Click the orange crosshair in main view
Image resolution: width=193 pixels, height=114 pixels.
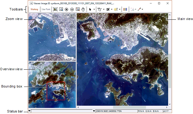coord(119,46)
